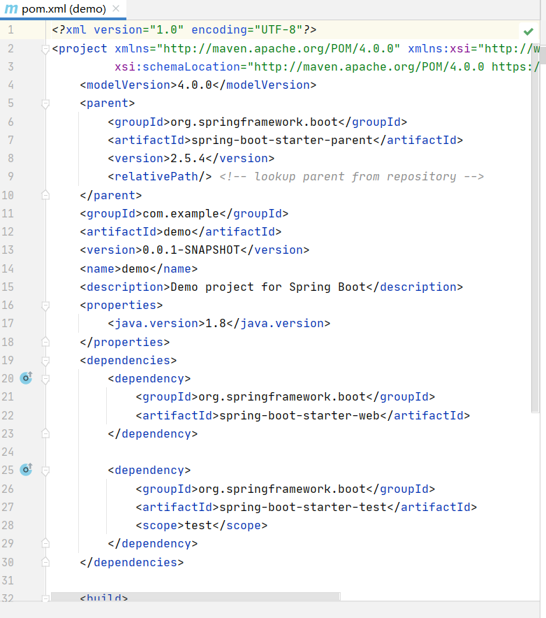Click the java.version value '1.8'
Viewport: 546px width, 618px height.
pyautogui.click(x=215, y=323)
